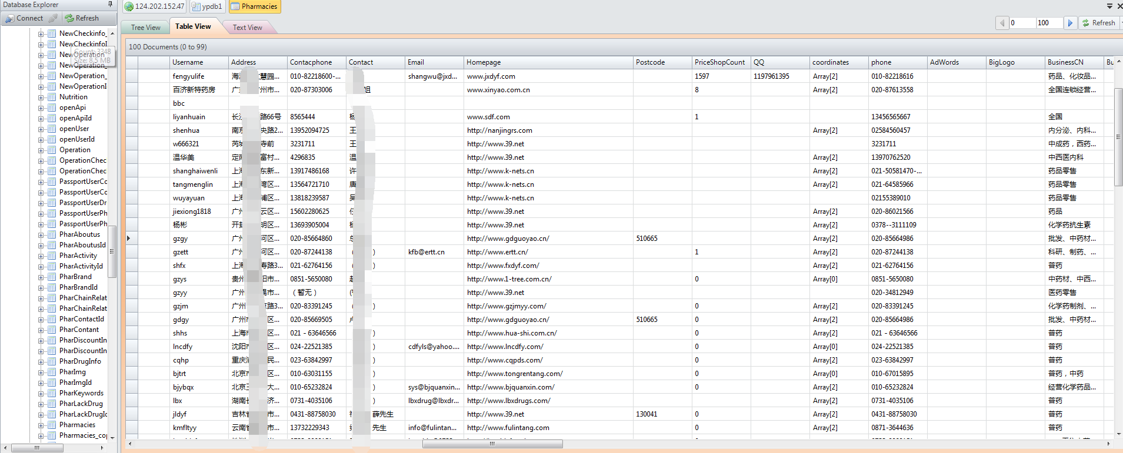The width and height of the screenshot is (1123, 453).
Task: Expand the Pharmacies collection node
Action: 41,425
